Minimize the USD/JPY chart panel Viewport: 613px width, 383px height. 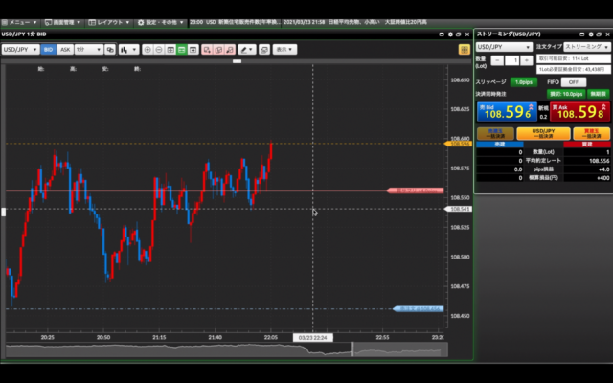[442, 34]
